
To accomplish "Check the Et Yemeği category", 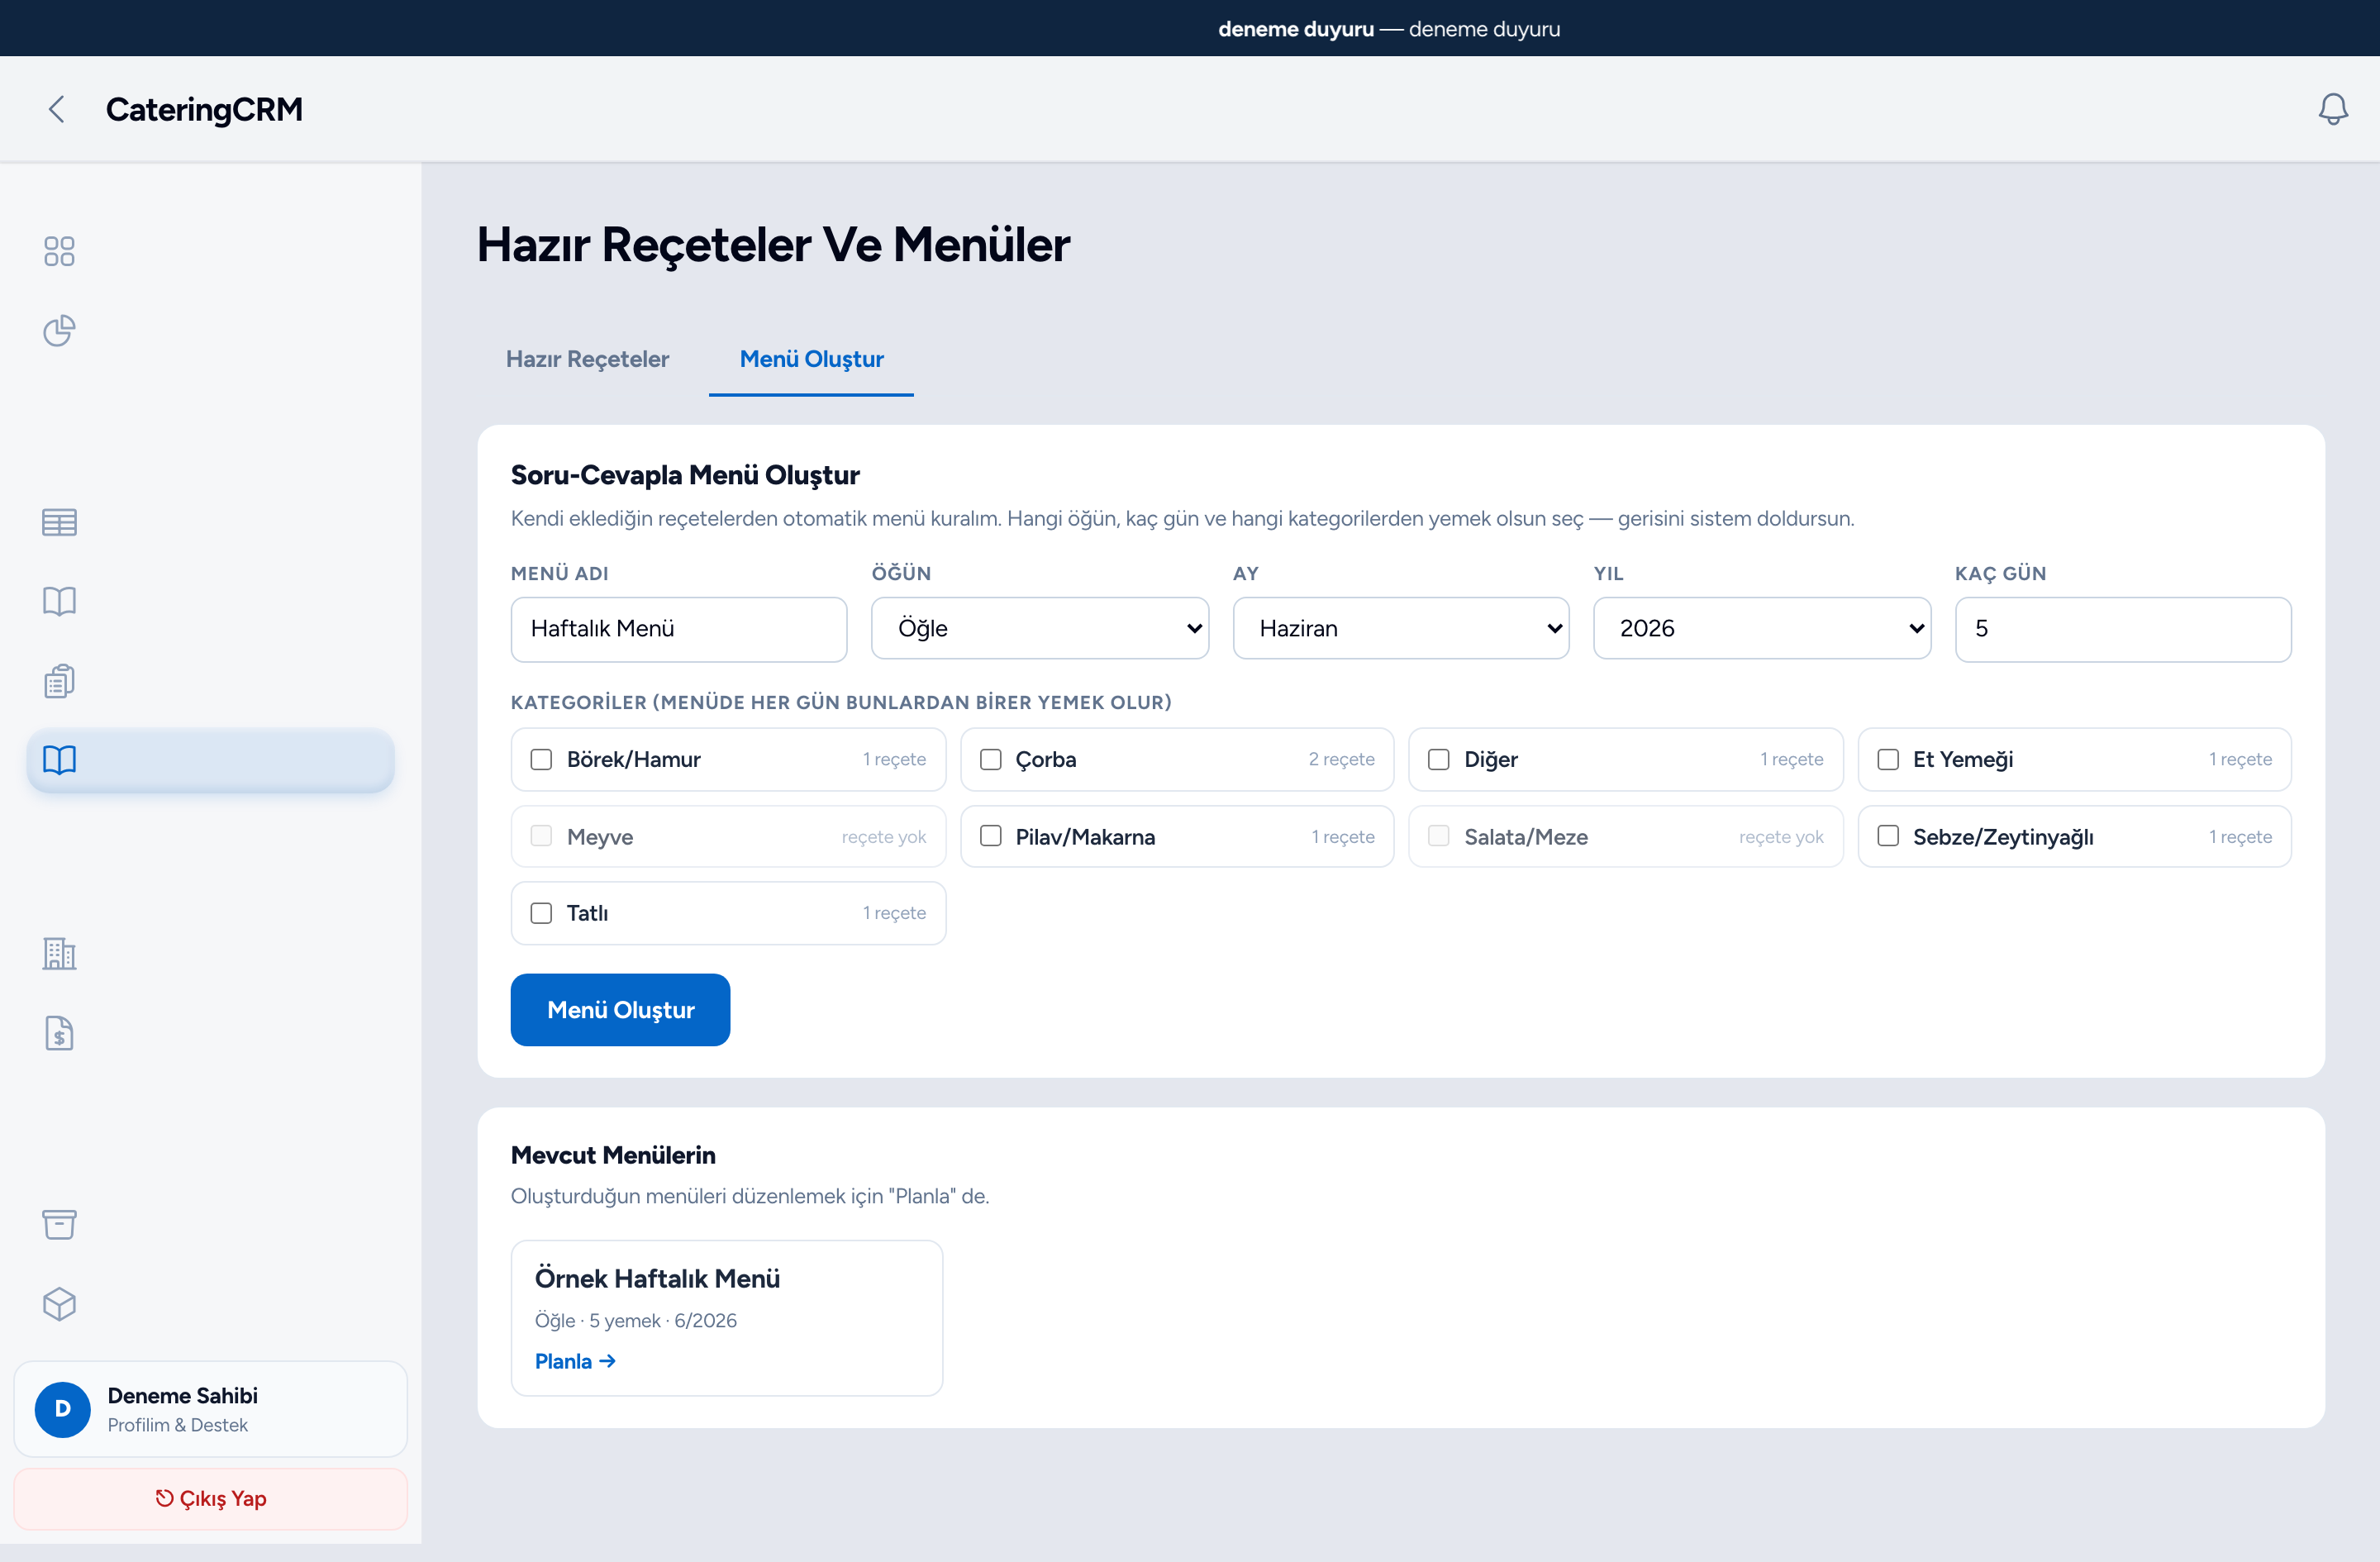I will tap(1888, 760).
